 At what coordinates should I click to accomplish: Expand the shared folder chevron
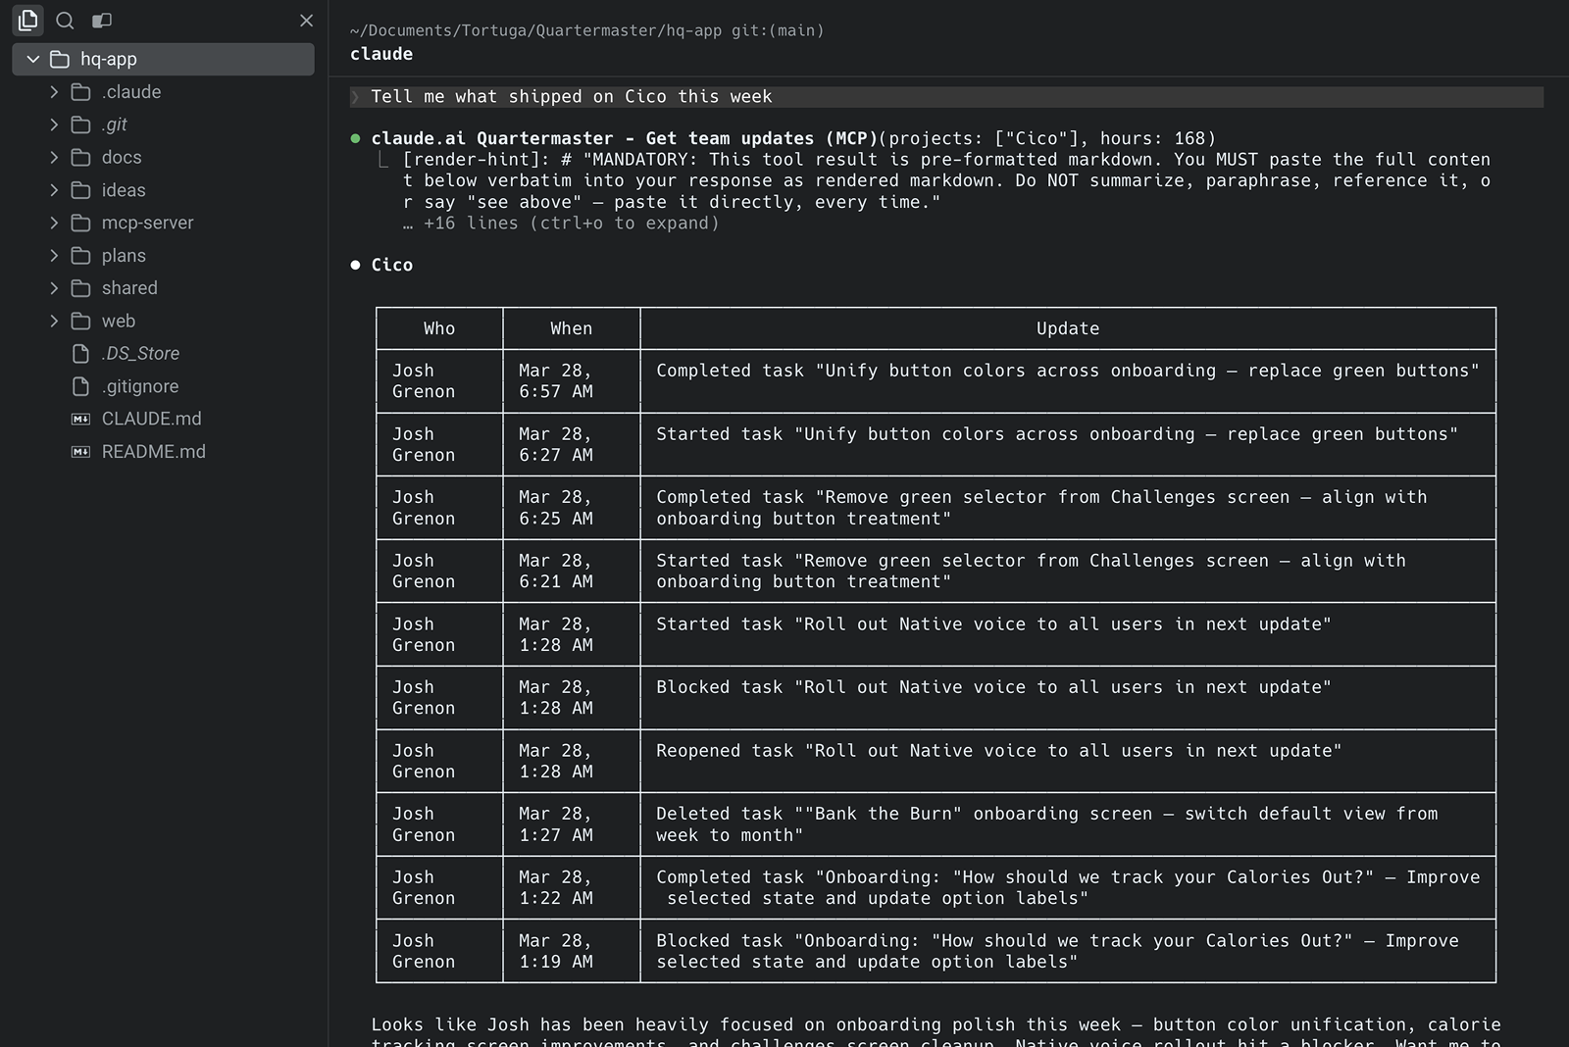pyautogui.click(x=54, y=288)
